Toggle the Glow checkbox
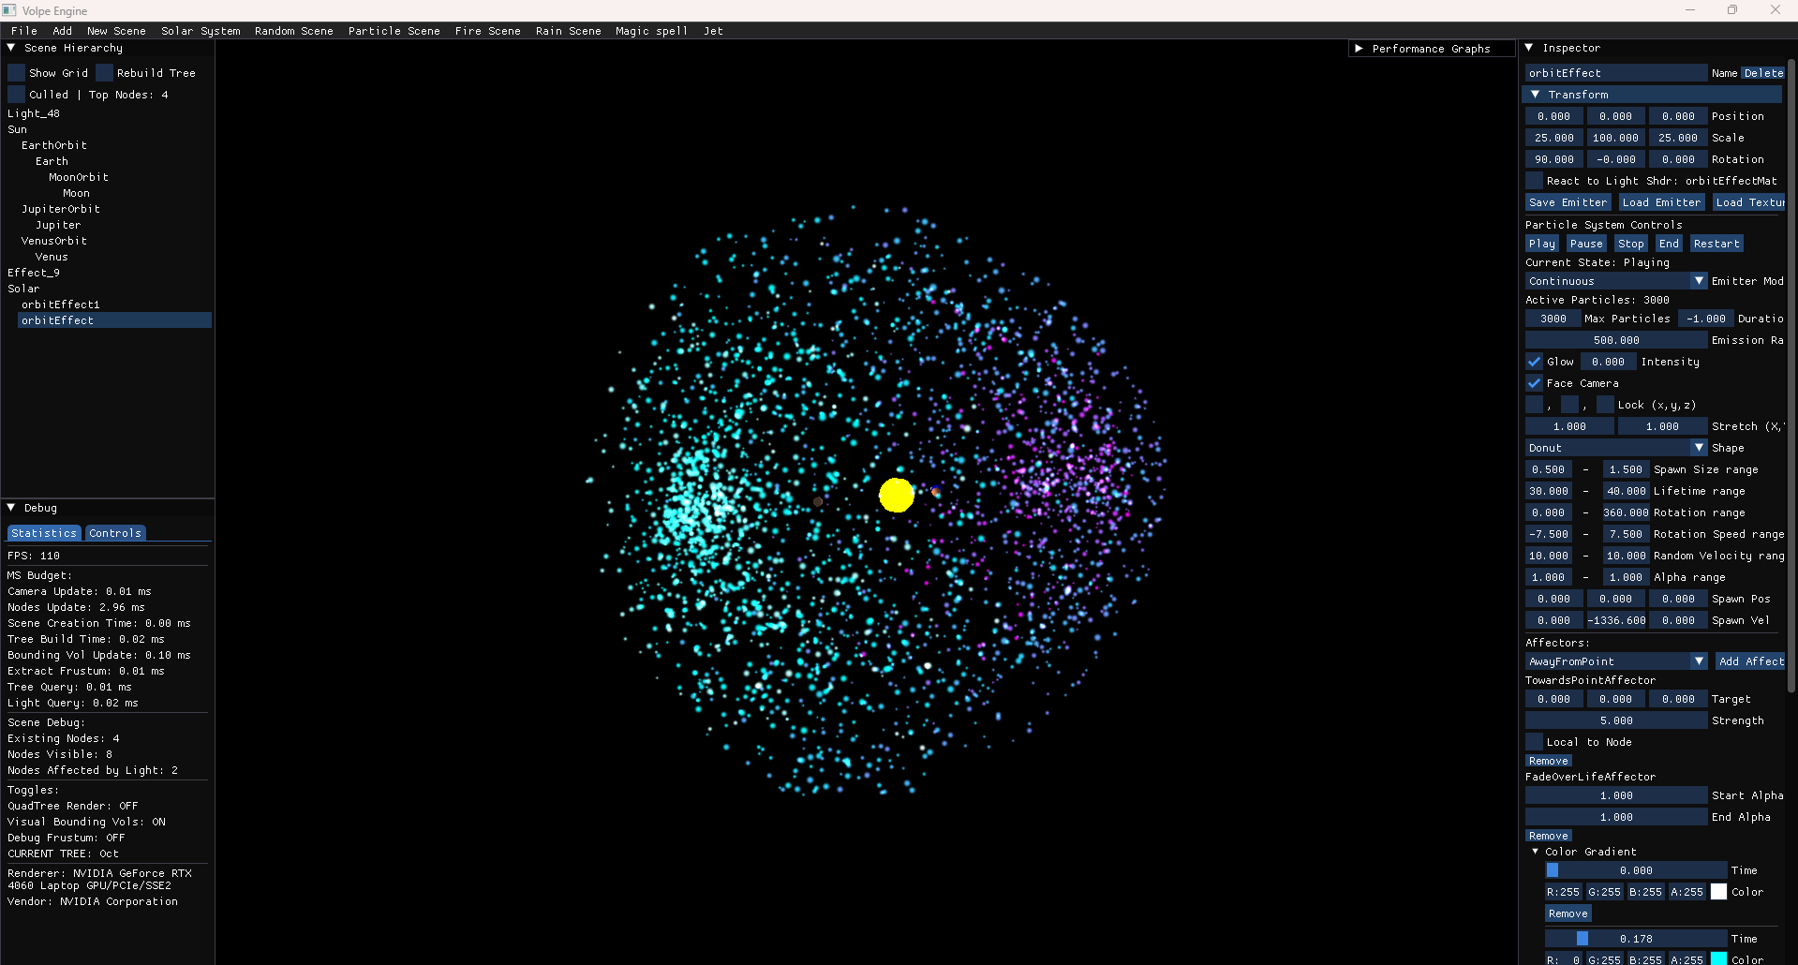 (x=1534, y=361)
